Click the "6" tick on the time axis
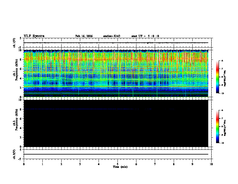 coord(136,164)
